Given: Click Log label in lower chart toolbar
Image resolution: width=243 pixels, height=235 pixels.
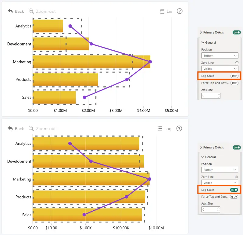Looking at the screenshot, I should coord(168,129).
